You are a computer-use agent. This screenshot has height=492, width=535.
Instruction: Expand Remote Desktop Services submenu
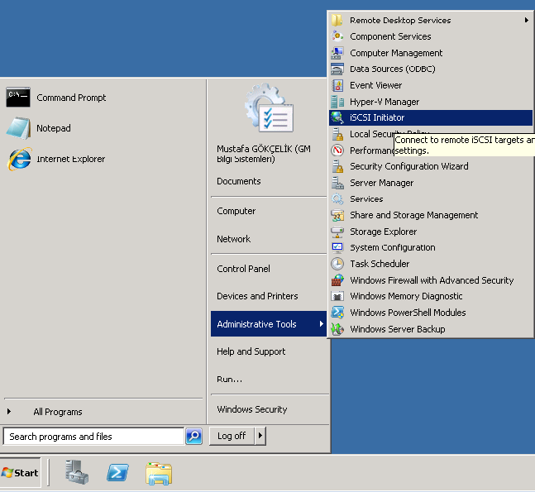430,20
